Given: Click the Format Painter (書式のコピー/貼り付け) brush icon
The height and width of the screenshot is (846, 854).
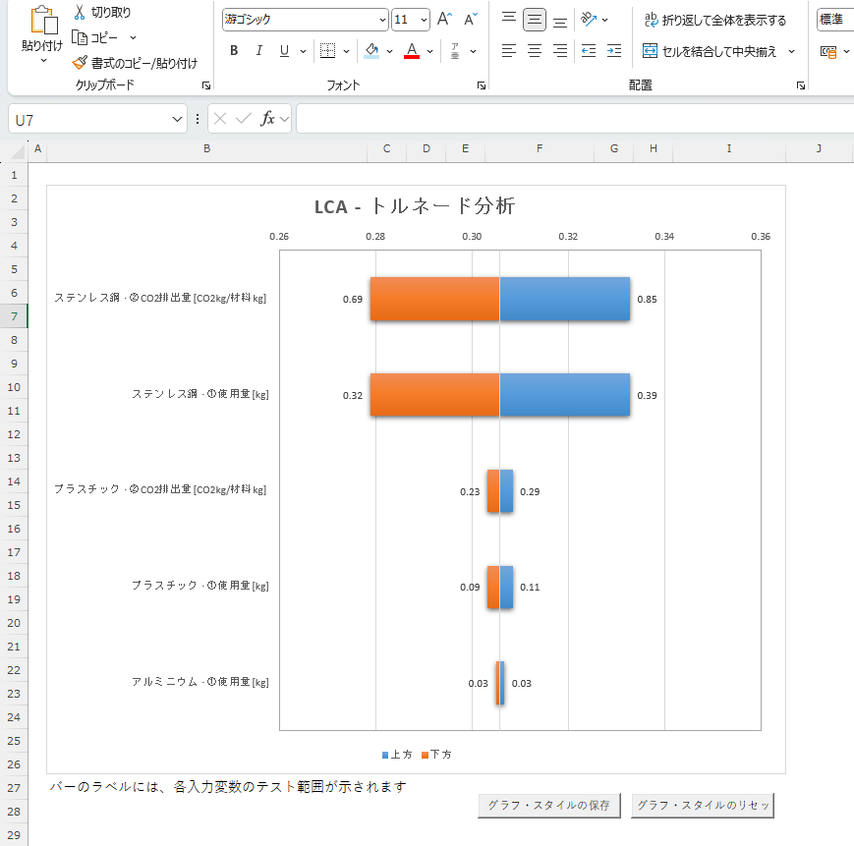Looking at the screenshot, I should pos(80,63).
